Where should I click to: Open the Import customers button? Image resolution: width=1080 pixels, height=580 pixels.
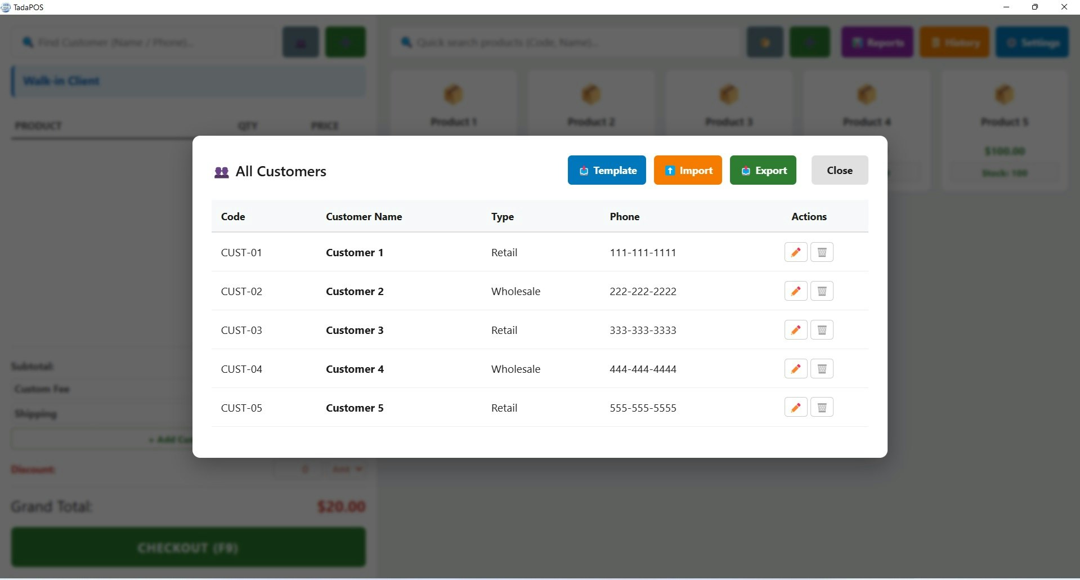688,170
